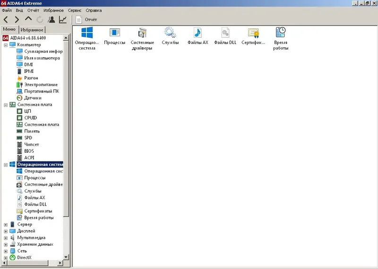The height and width of the screenshot is (269, 378).
Task: Select Время работы in the left tree
Action: click(35, 217)
